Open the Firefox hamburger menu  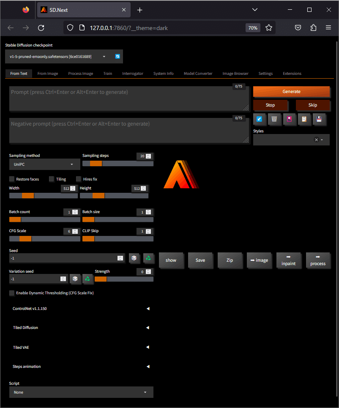click(328, 27)
